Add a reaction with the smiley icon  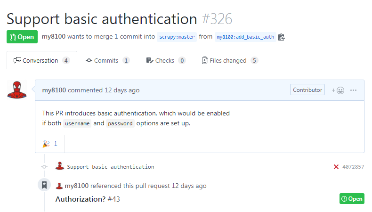338,90
